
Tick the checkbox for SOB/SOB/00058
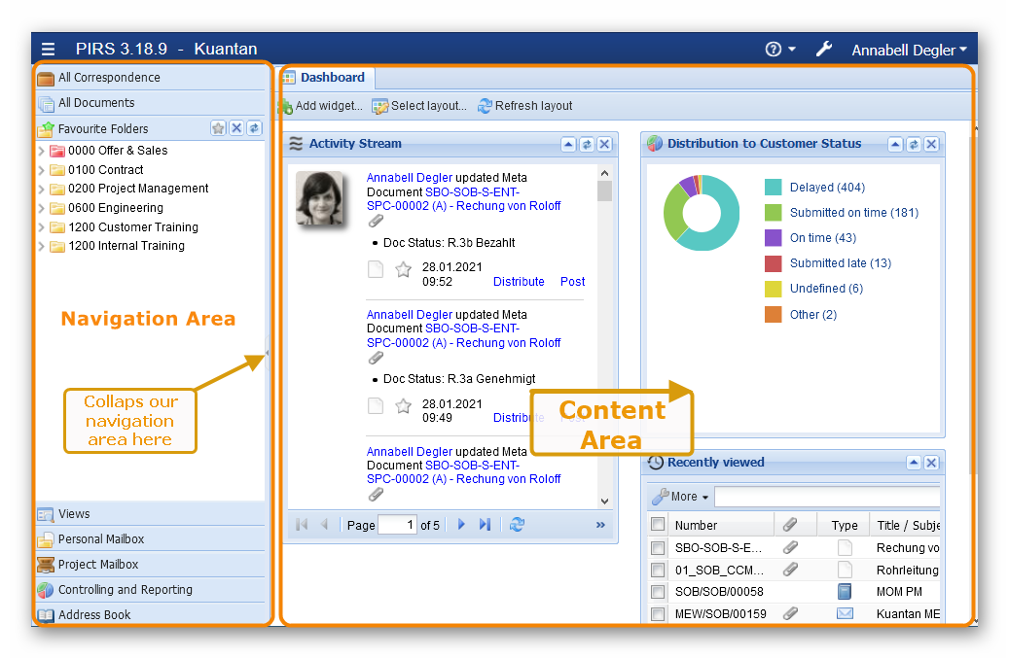point(658,592)
